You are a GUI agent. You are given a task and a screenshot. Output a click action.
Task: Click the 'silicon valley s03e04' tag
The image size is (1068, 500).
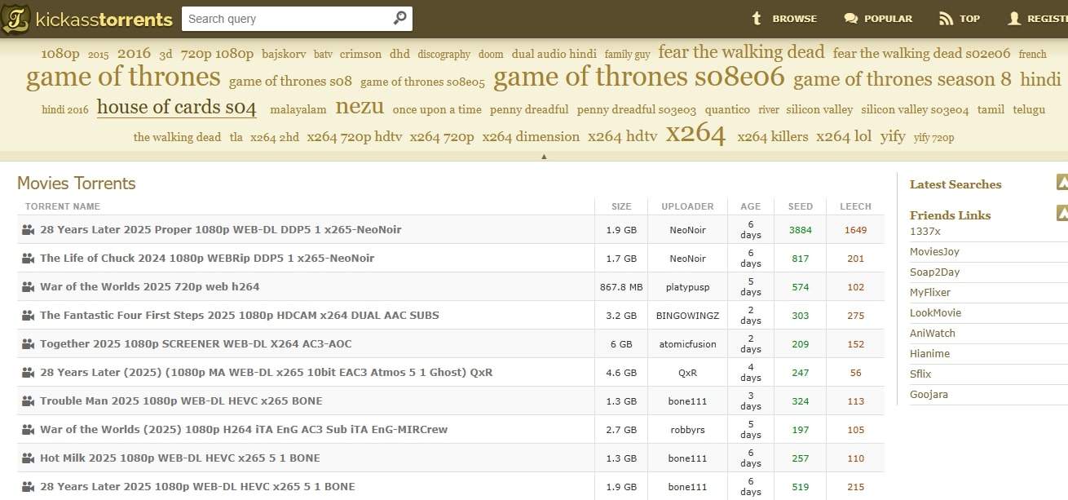click(915, 109)
